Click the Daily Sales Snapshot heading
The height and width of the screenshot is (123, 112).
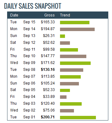click(x=33, y=6)
